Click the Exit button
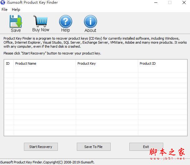 pos(146,147)
